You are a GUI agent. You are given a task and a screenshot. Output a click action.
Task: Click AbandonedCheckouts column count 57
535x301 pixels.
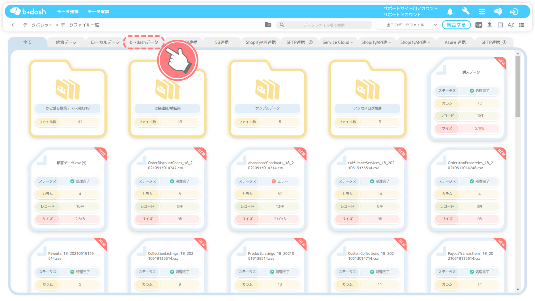[x=280, y=194]
